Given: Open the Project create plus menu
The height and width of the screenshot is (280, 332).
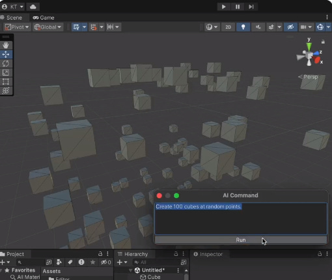Looking at the screenshot, I should (5, 262).
